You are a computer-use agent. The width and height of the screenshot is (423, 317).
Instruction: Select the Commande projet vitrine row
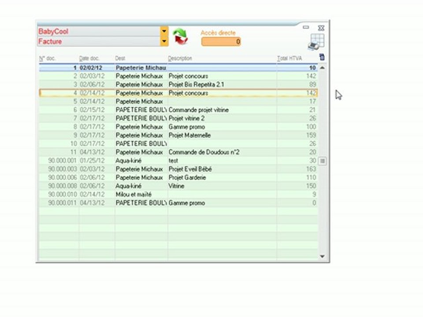point(178,110)
